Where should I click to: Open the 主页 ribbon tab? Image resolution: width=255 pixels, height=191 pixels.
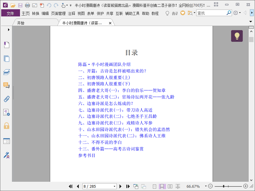pyautogui.click(x=26, y=13)
